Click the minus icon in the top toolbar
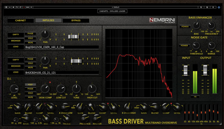 coord(10,7)
